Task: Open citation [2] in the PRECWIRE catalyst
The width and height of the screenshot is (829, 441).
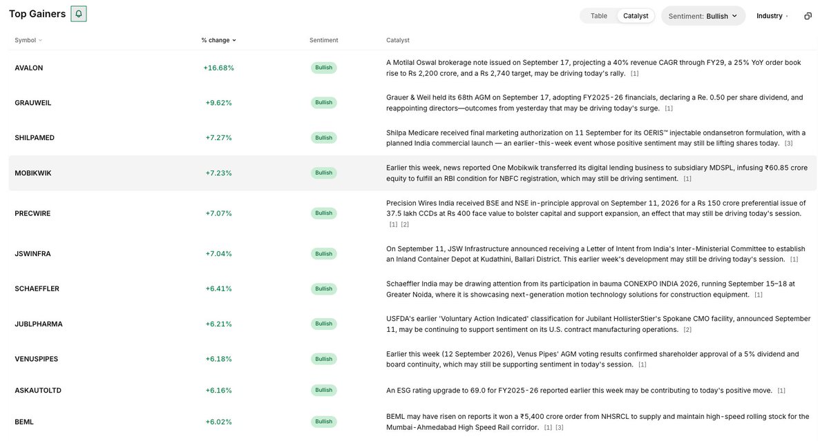Action: click(x=405, y=225)
